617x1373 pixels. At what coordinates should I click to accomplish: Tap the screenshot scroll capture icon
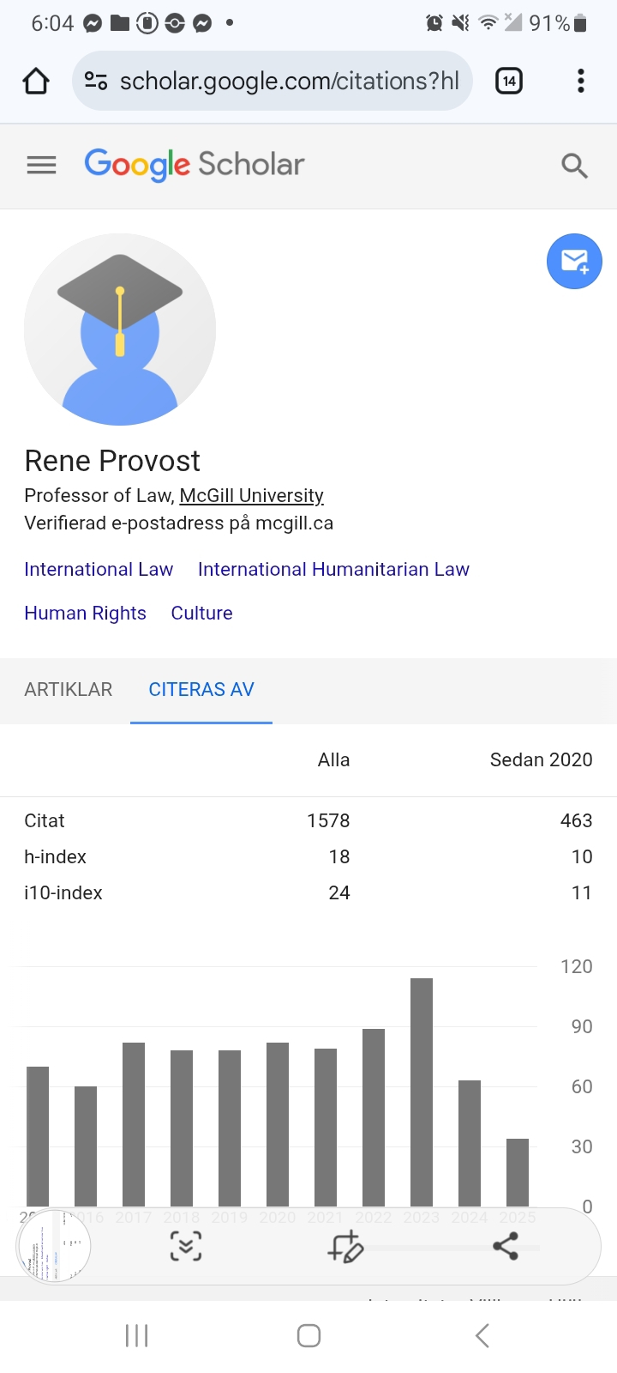[186, 1246]
